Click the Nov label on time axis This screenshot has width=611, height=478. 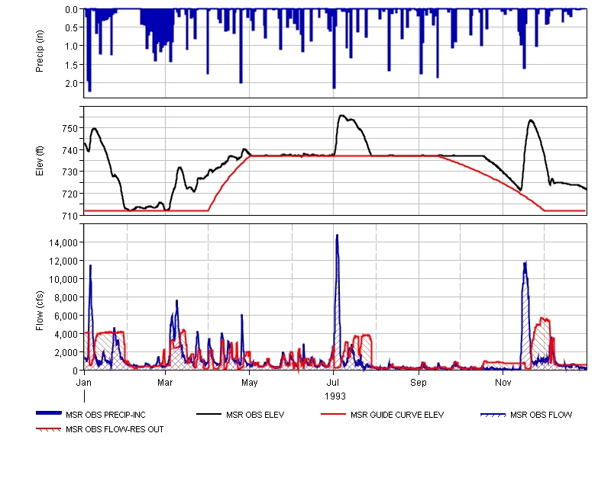click(x=503, y=383)
